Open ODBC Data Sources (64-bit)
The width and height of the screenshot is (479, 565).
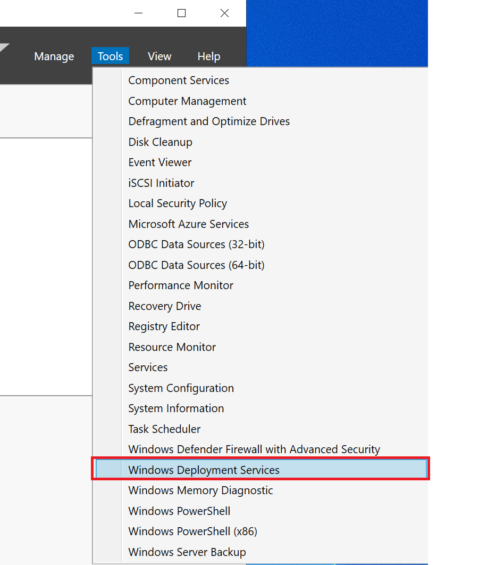(x=196, y=265)
